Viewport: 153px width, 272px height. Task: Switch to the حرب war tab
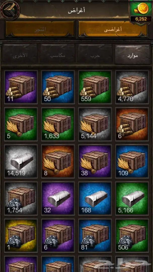click(95, 54)
